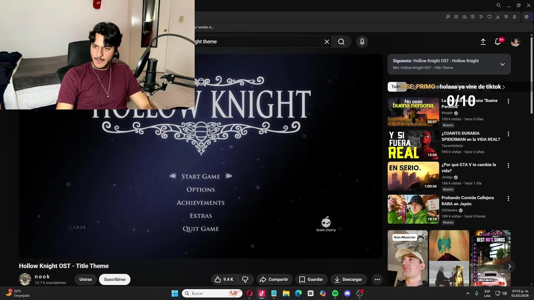Advance Shorts shelf with right arrow
The image size is (534, 300).
[x=509, y=267]
